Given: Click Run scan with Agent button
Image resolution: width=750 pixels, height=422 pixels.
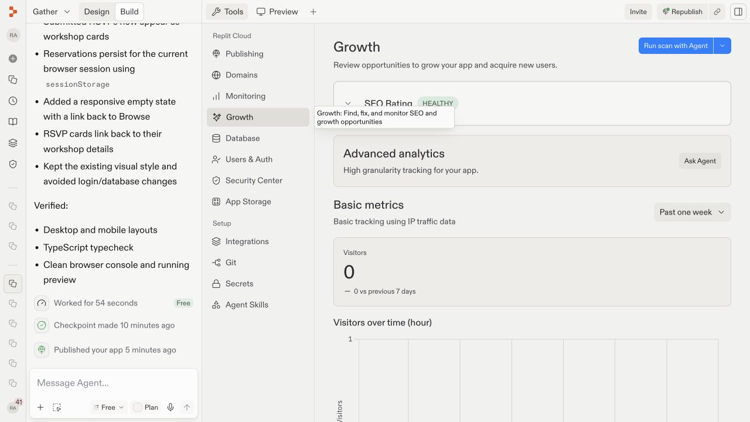Looking at the screenshot, I should 676,46.
